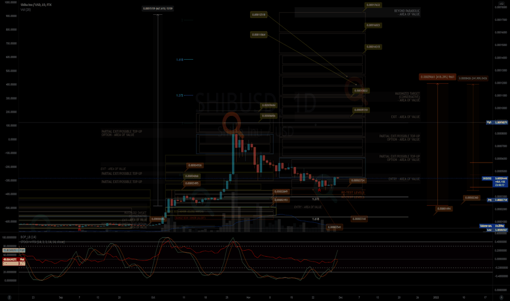Click 0.00012000 on the right price axis
The image size is (510, 301).
(501, 83)
